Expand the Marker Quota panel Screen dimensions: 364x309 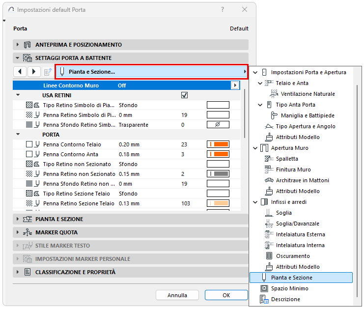17,232
